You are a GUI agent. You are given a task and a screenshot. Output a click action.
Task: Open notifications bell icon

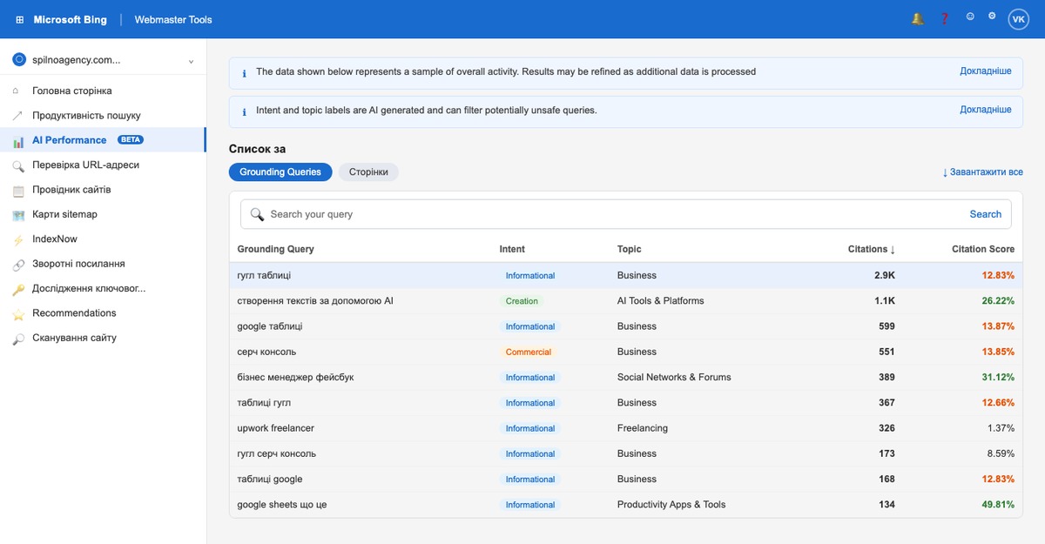917,18
